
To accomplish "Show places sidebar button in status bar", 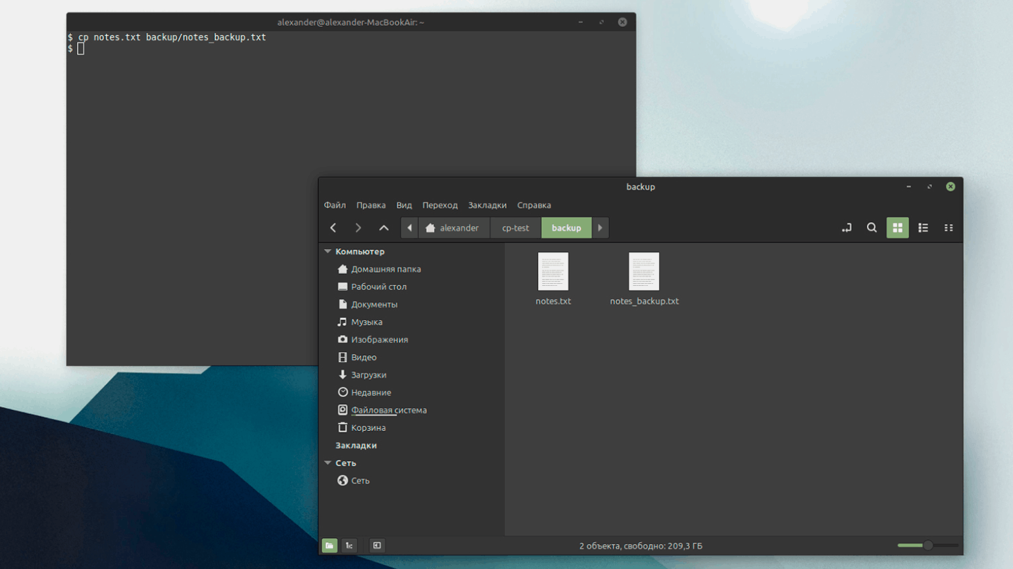I will pyautogui.click(x=330, y=545).
